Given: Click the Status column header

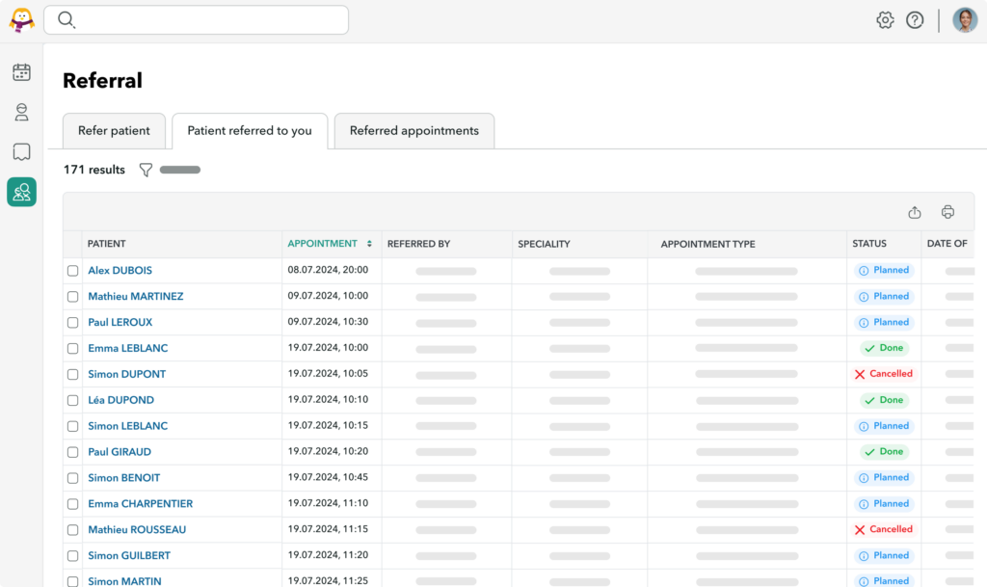Looking at the screenshot, I should tap(869, 244).
